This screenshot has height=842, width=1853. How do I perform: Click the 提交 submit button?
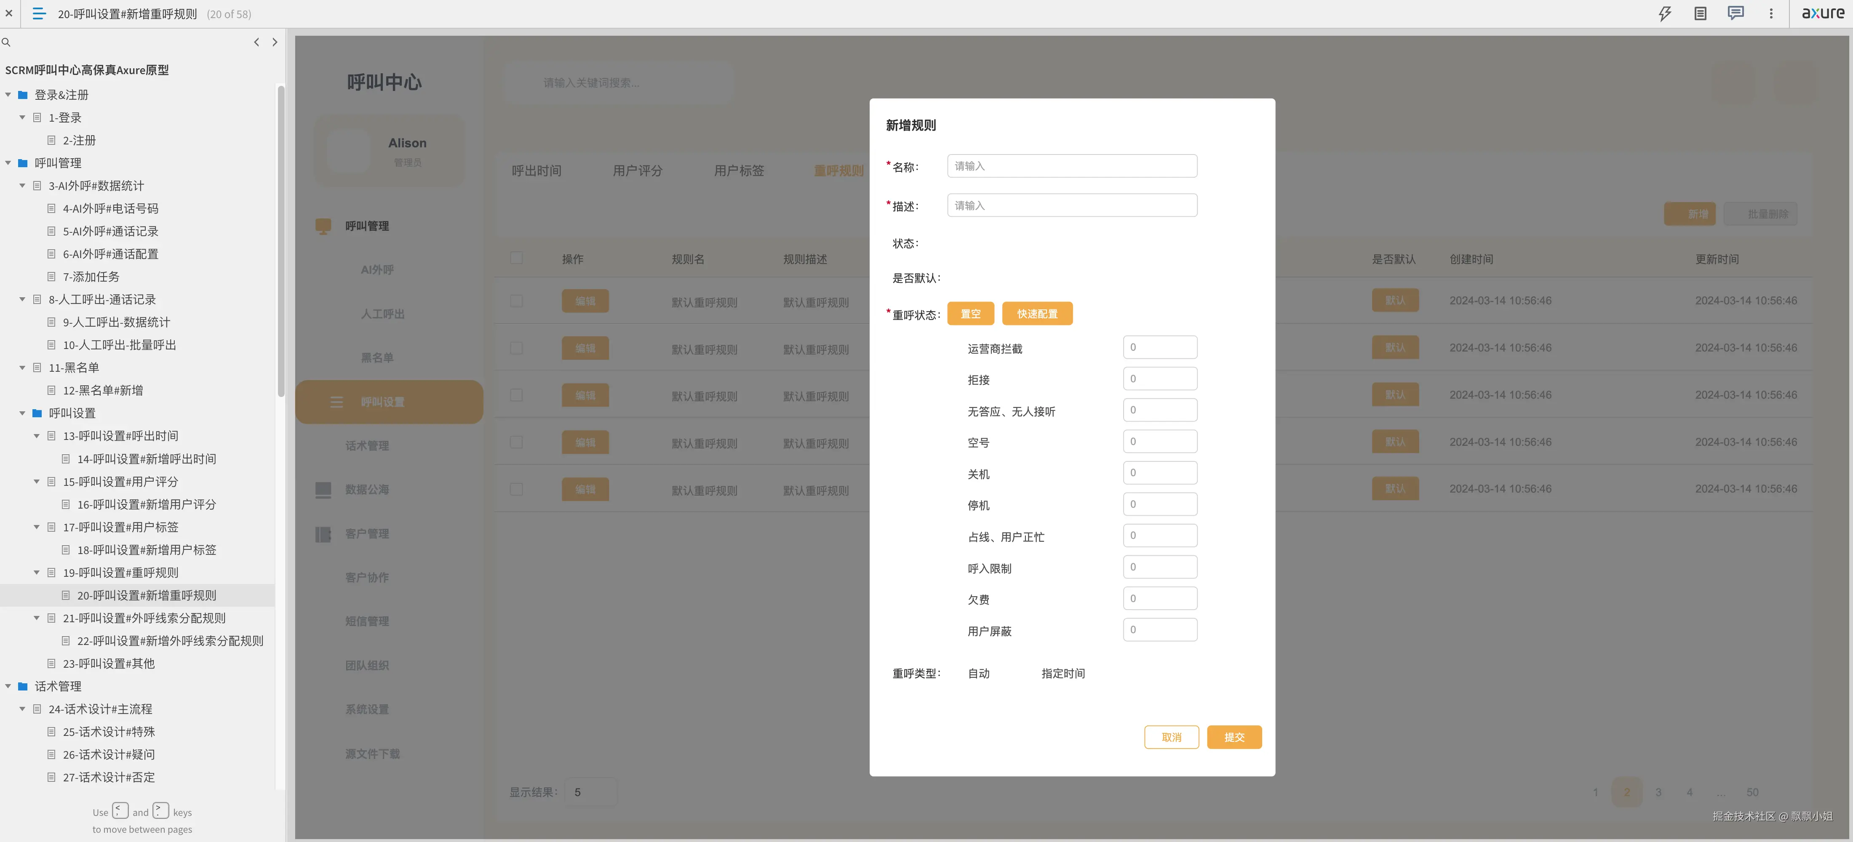click(1234, 737)
